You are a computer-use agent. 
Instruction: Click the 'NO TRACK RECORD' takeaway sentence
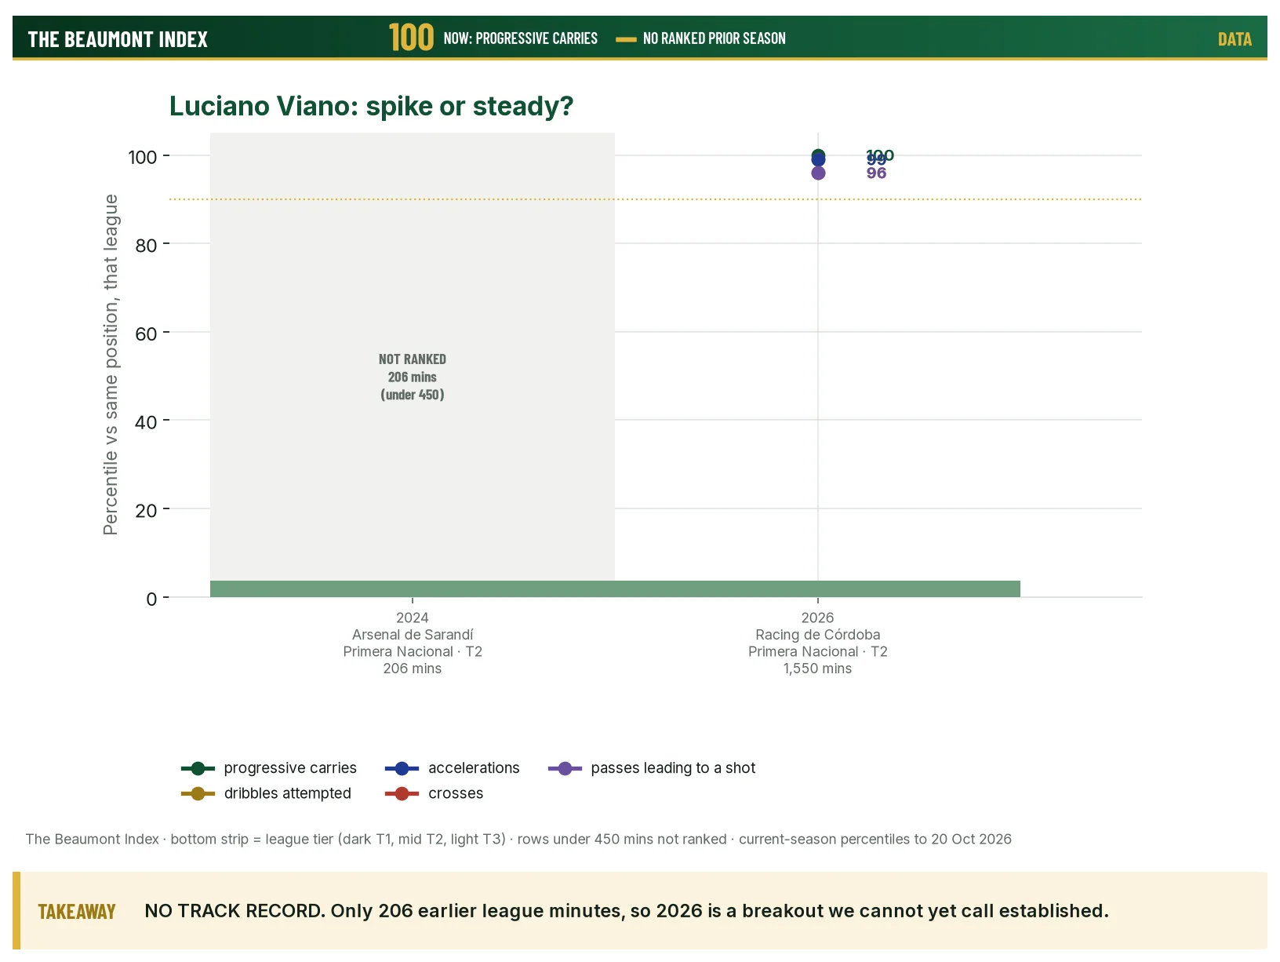click(x=627, y=911)
